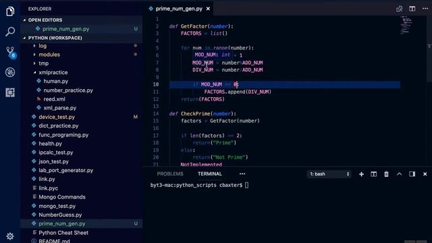Open the Search view in activity bar

[x=10, y=32]
